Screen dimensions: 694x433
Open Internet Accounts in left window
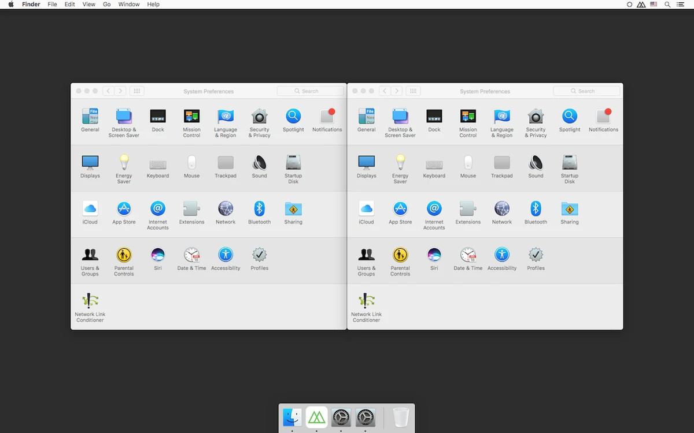[x=158, y=215]
